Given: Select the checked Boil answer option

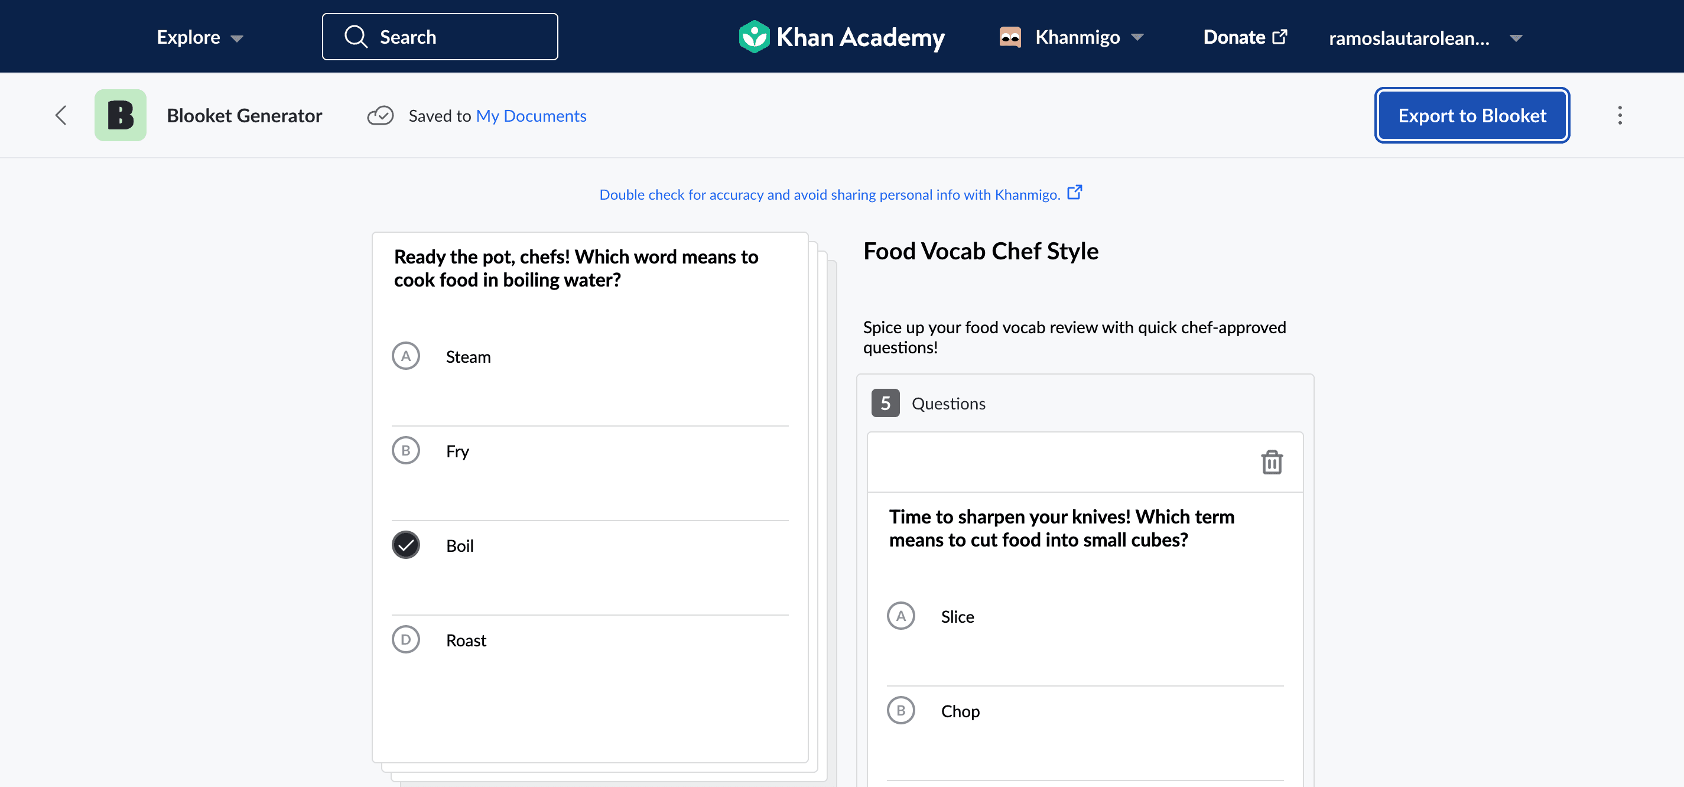Looking at the screenshot, I should pos(590,545).
